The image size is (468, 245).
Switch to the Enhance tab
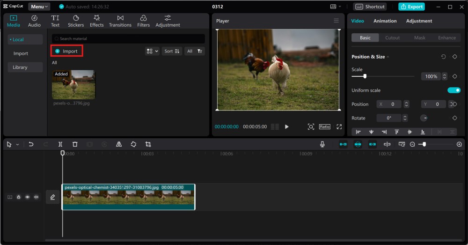(x=447, y=37)
